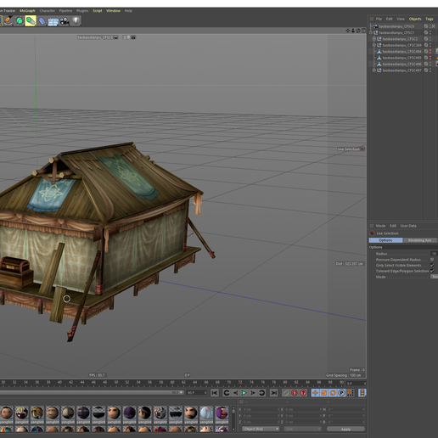Viewport: 438px width, 438px height.
Task: Open Object Manager Objects menu
Action: [415, 19]
